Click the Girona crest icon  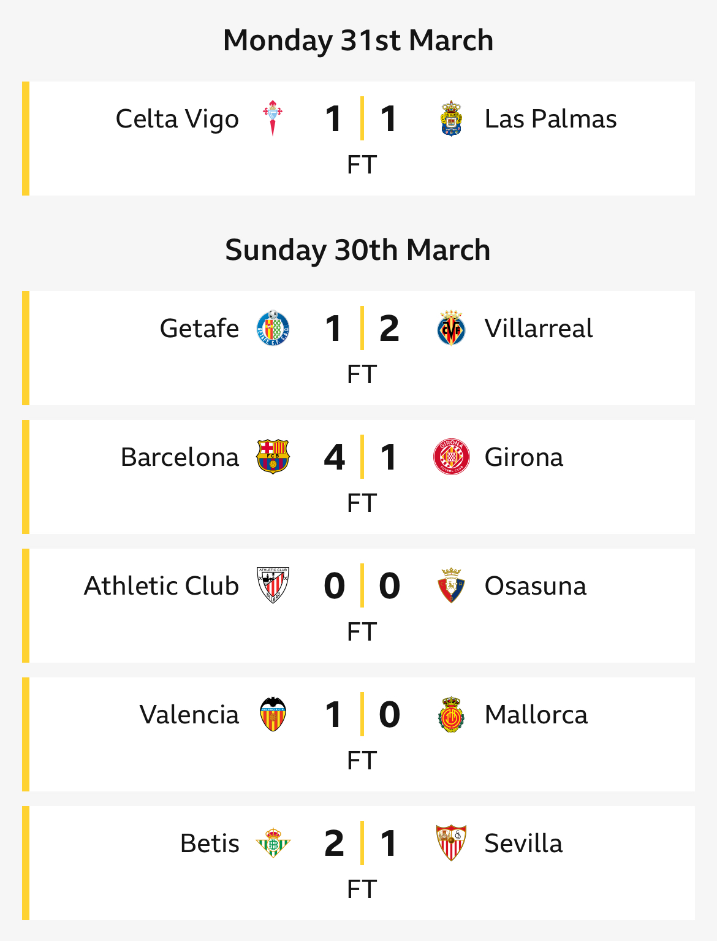click(451, 457)
